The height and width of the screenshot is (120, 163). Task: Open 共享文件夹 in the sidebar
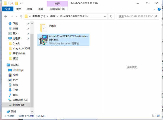click(x=19, y=53)
